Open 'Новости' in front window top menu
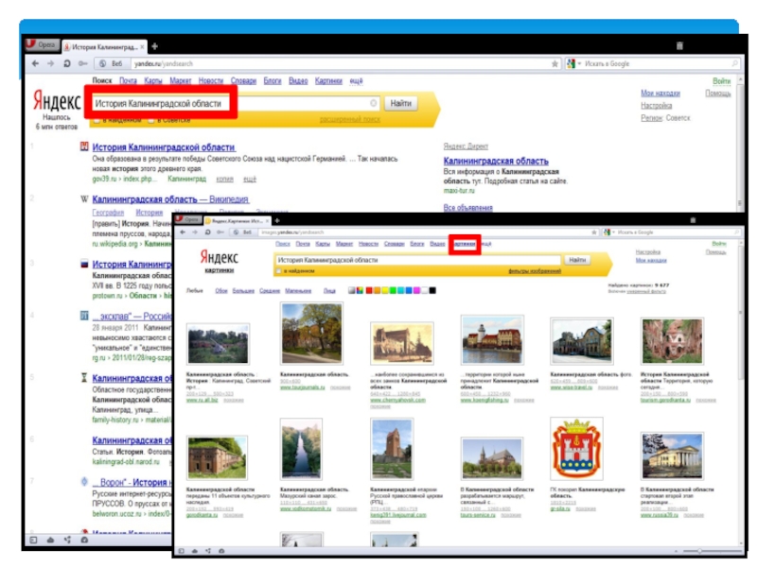The height and width of the screenshot is (567, 757). tap(368, 244)
